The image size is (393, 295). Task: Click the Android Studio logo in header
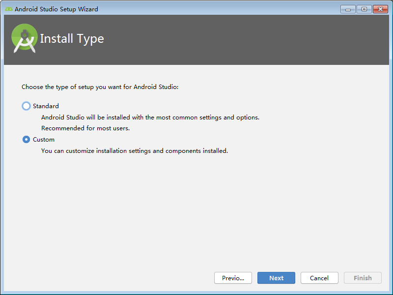click(x=24, y=38)
